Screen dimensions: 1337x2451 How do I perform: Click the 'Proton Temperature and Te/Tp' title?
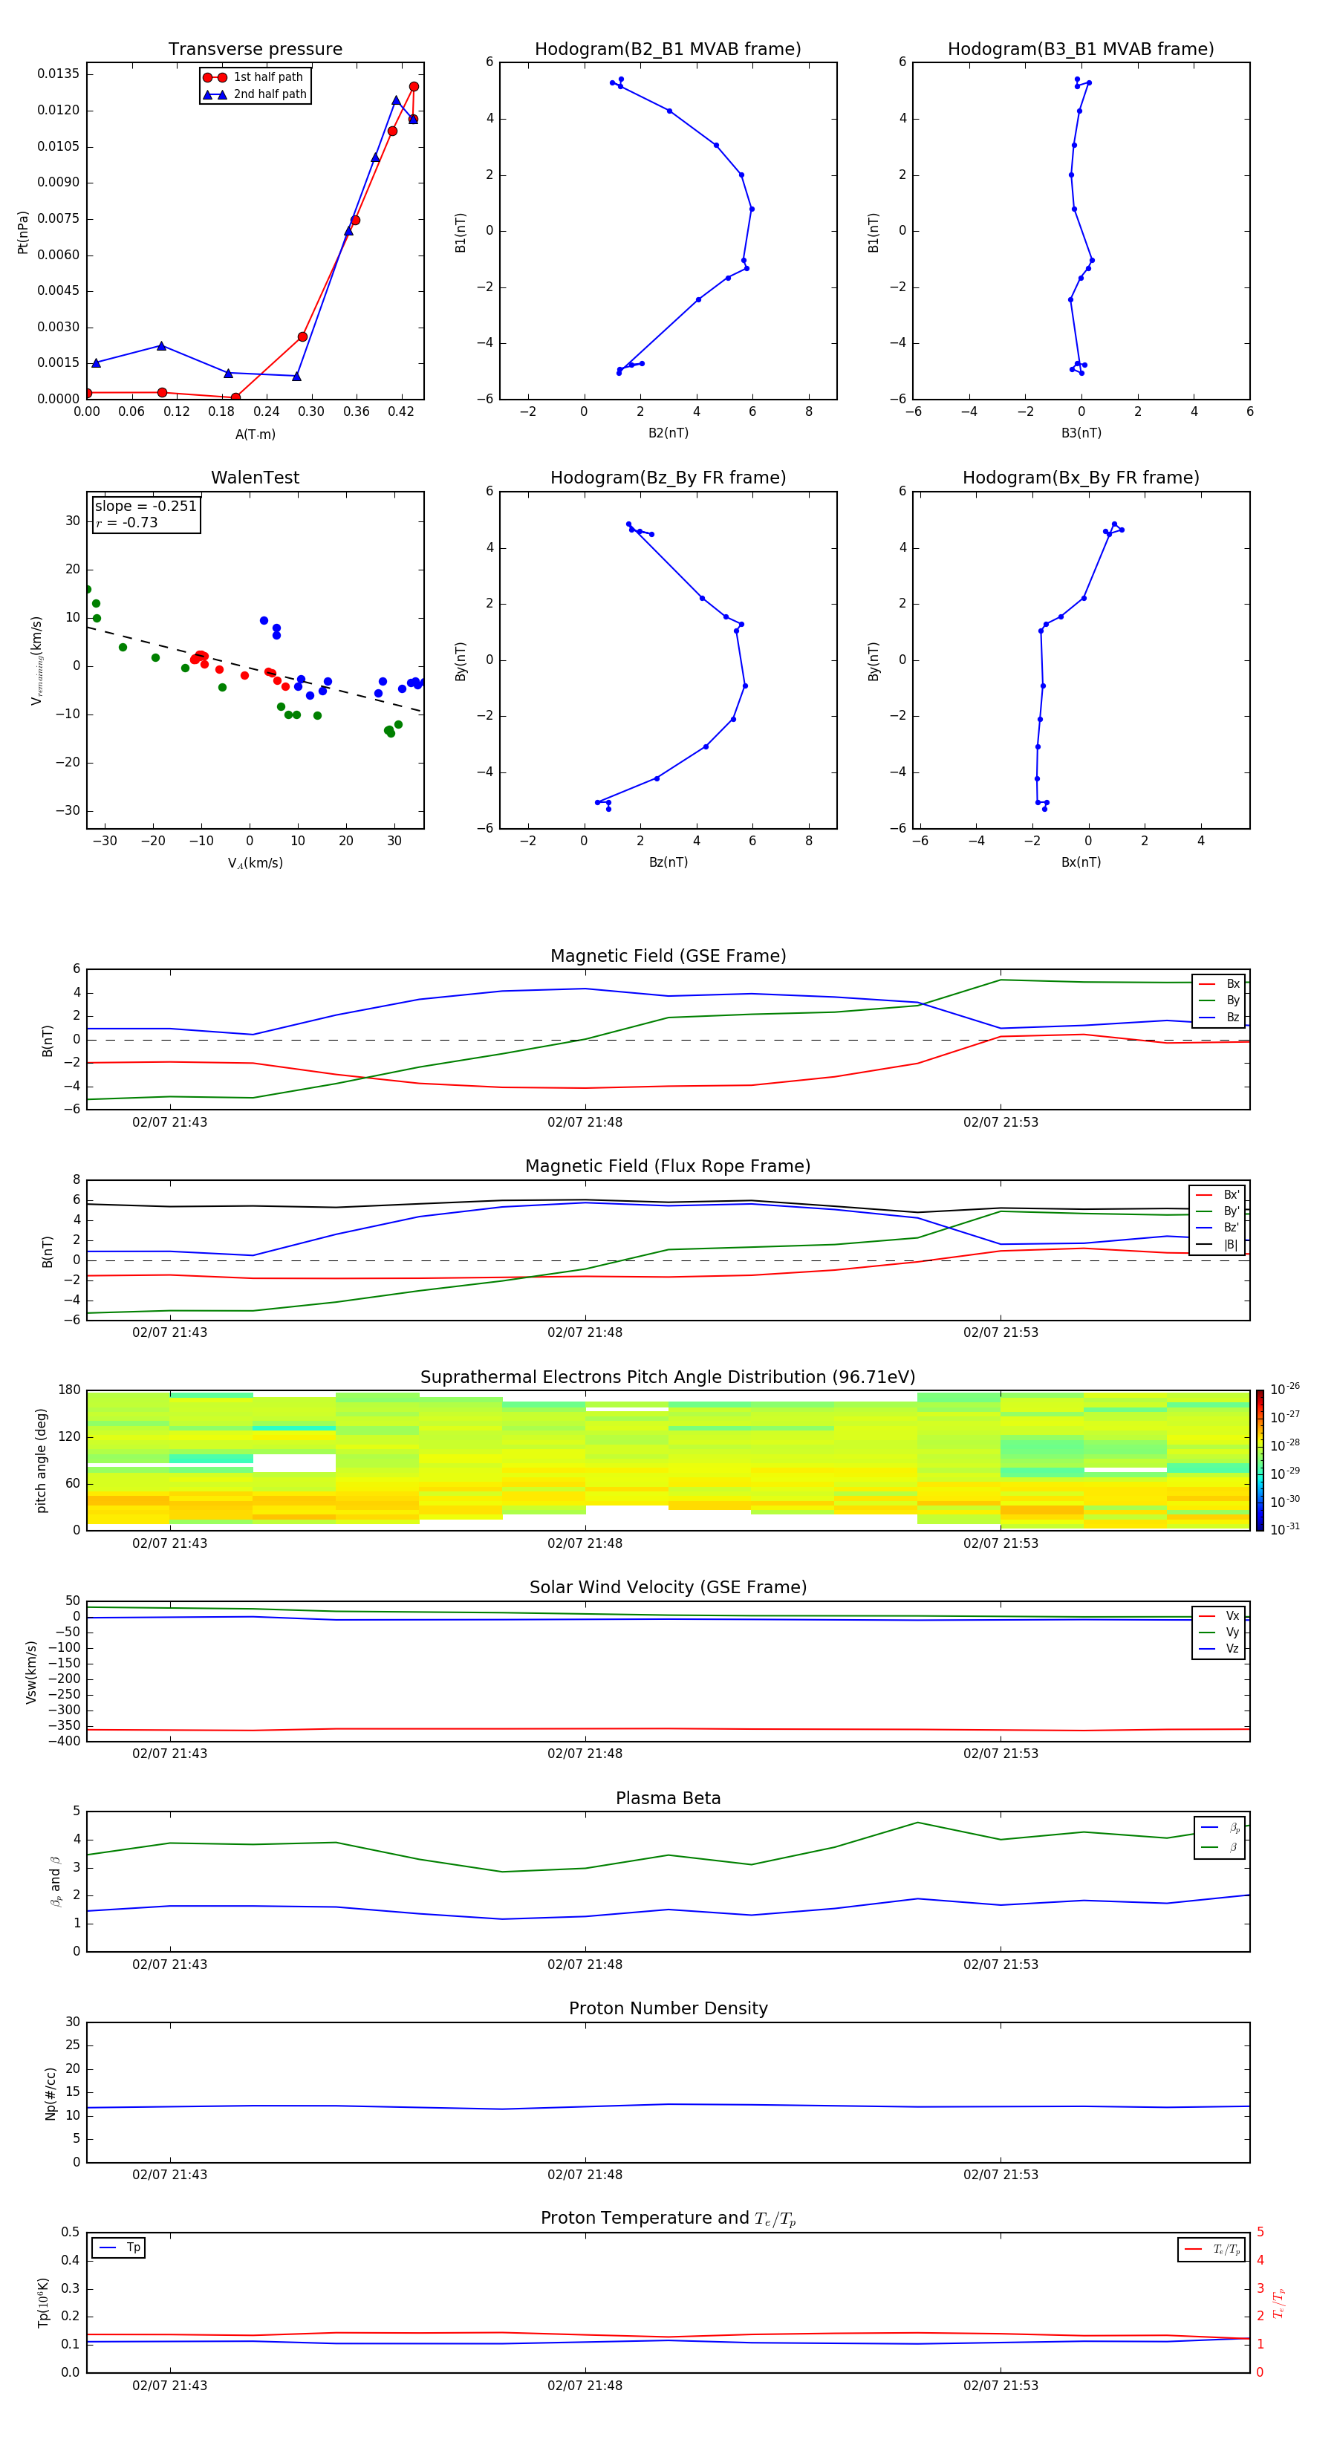click(668, 2219)
